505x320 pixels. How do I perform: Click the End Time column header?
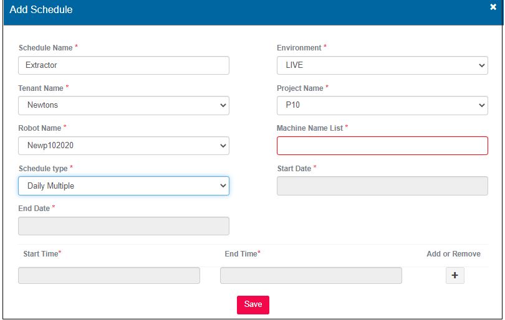[241, 254]
